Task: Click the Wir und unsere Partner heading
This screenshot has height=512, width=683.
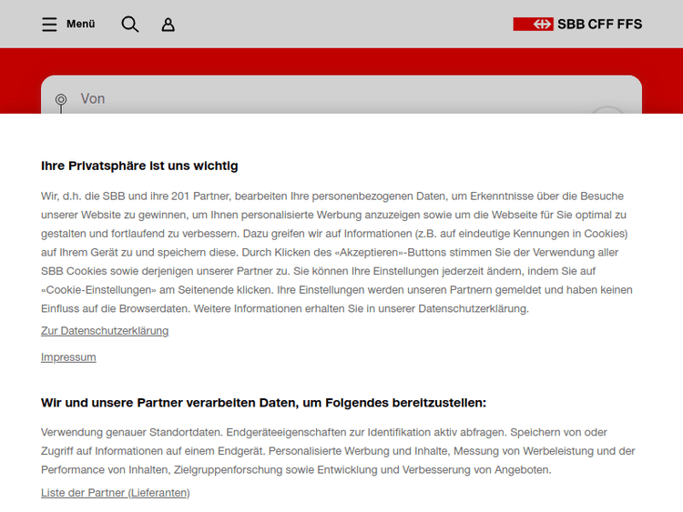Action: [x=264, y=403]
